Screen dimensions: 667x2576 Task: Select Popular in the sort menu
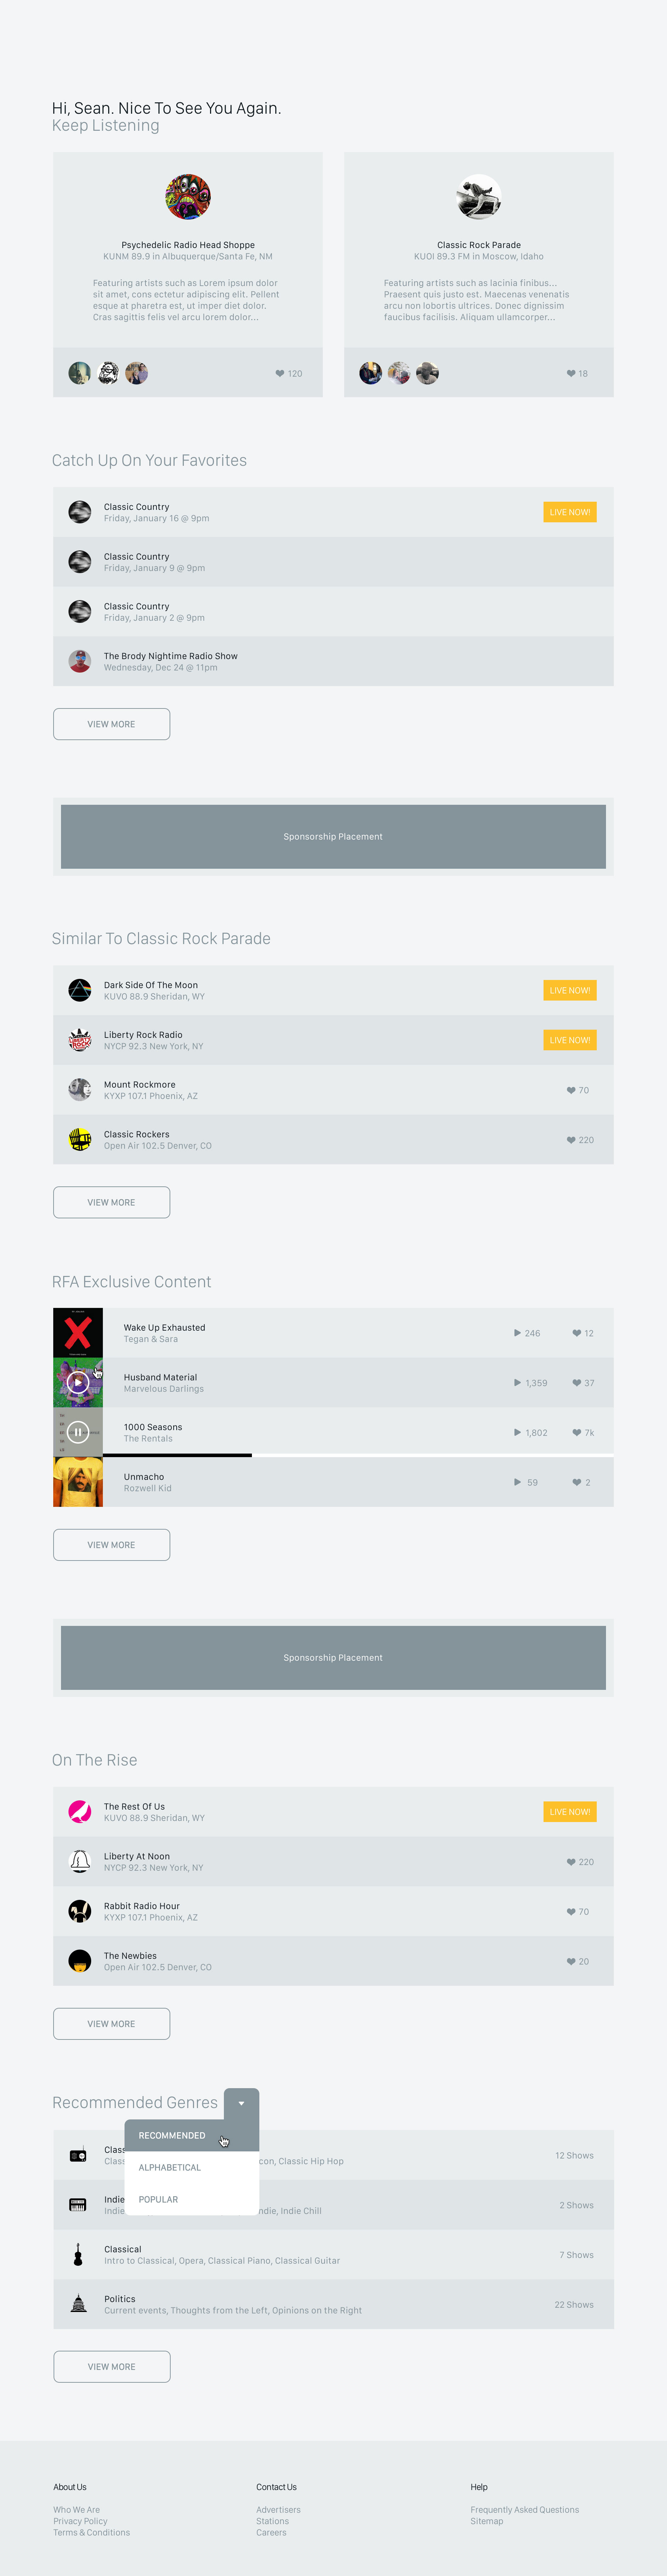(x=159, y=2199)
